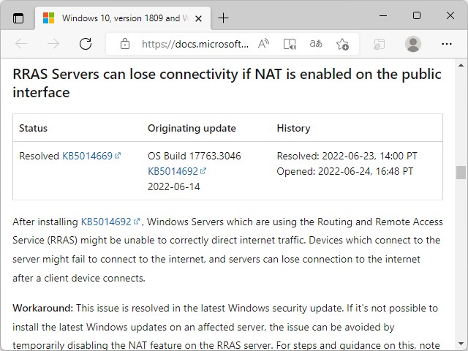Open a new tab with plus button
The image size is (468, 351).
223,18
